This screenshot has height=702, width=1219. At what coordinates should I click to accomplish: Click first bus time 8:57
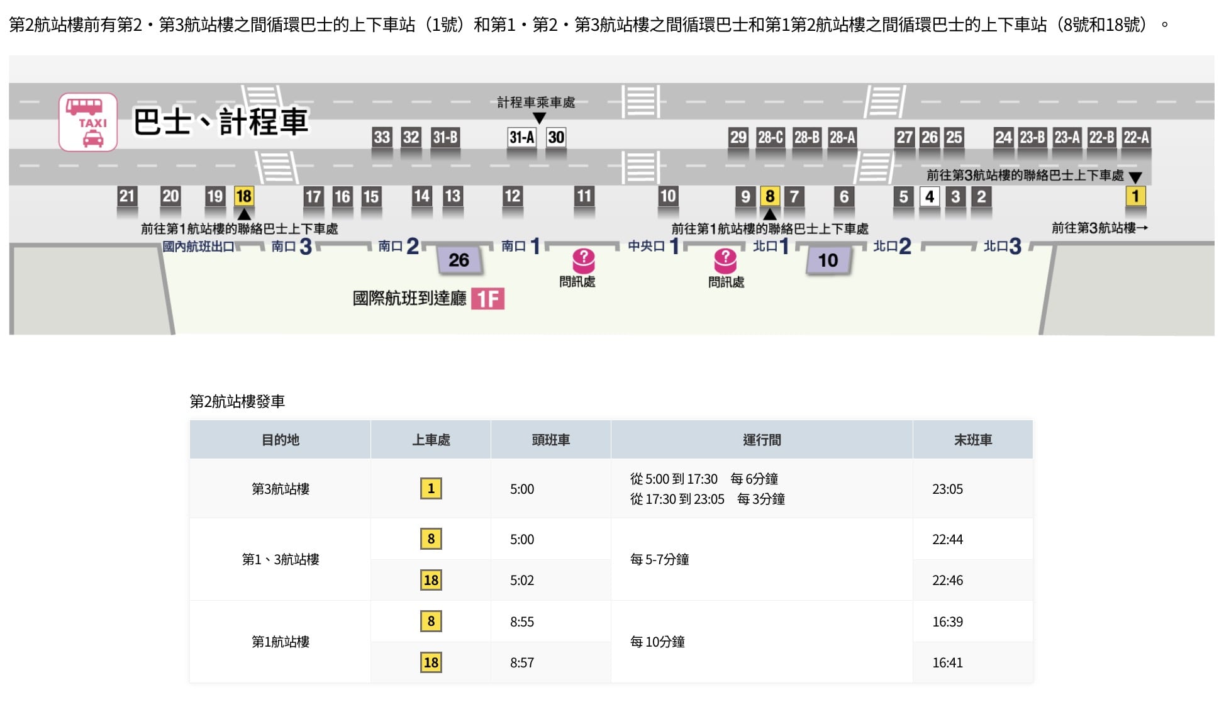pyautogui.click(x=522, y=663)
